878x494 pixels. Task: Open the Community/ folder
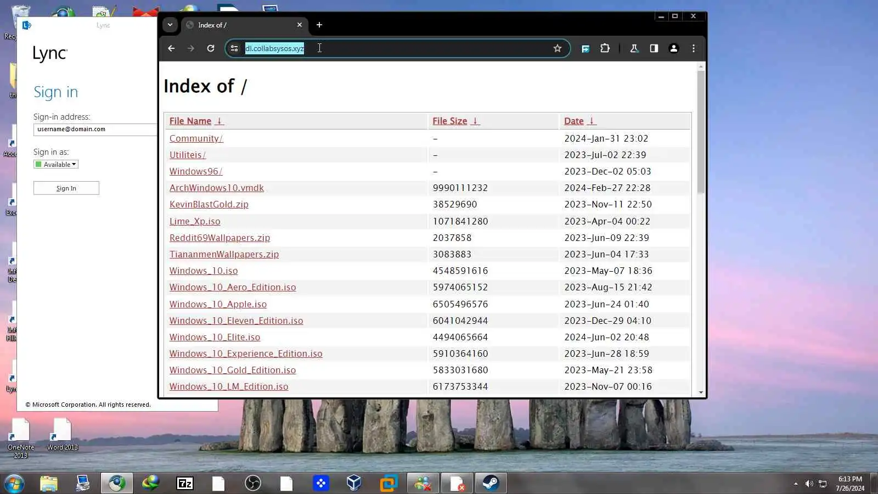tap(196, 138)
